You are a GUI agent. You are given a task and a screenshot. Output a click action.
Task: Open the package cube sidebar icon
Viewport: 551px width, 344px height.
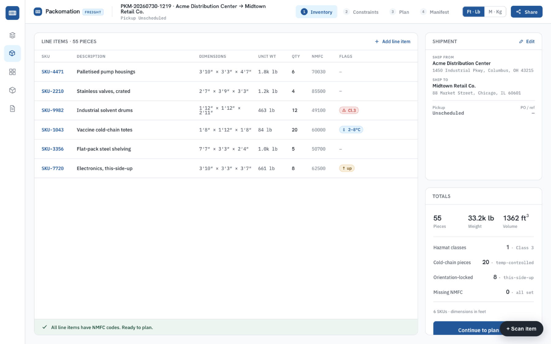tap(12, 90)
